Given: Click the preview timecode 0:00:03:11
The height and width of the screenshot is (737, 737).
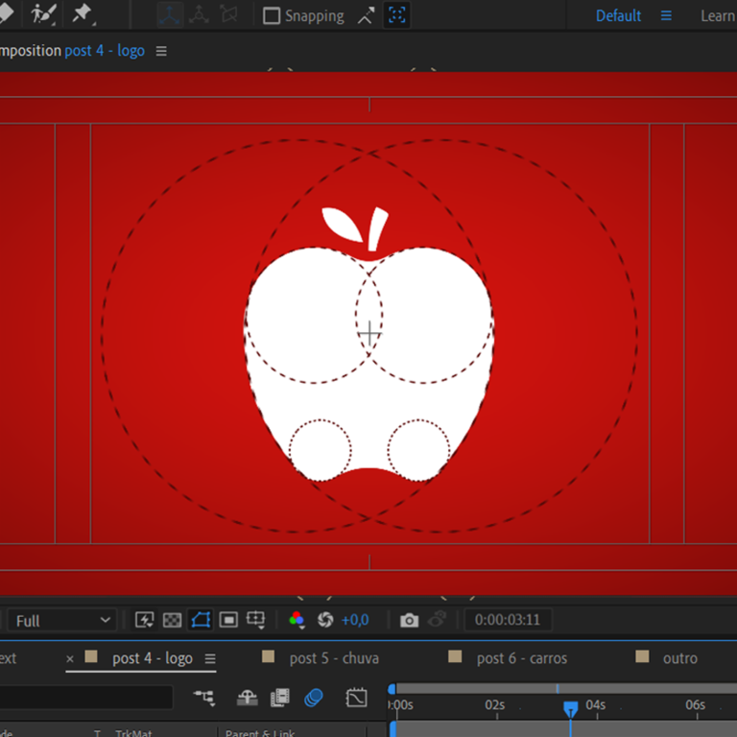Looking at the screenshot, I should point(507,621).
